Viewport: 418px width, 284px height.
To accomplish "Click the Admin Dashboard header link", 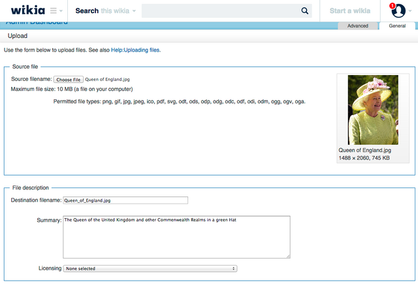I will (x=37, y=22).
